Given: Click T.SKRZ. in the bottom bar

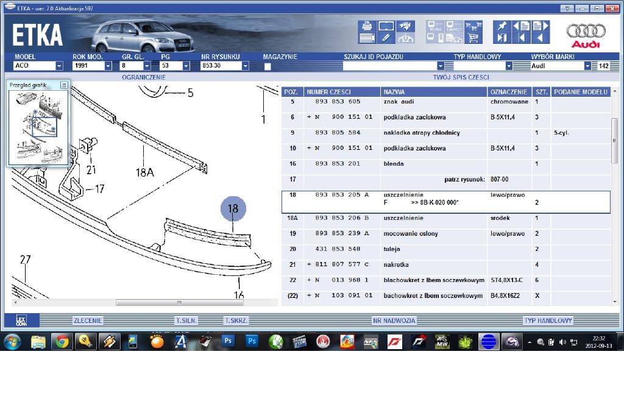Looking at the screenshot, I should tap(236, 320).
